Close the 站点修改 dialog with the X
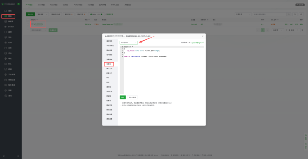 [x=202, y=36]
